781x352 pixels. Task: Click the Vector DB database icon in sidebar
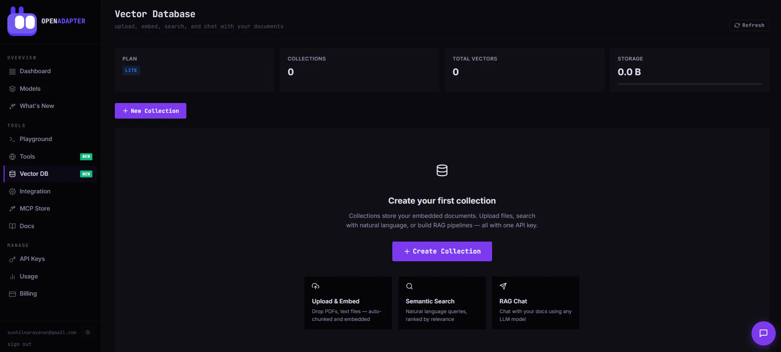tap(12, 174)
